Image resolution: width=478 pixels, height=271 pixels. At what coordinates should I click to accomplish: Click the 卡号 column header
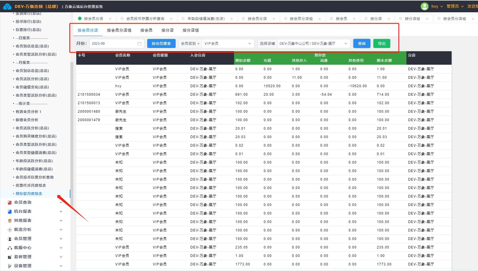(82, 55)
